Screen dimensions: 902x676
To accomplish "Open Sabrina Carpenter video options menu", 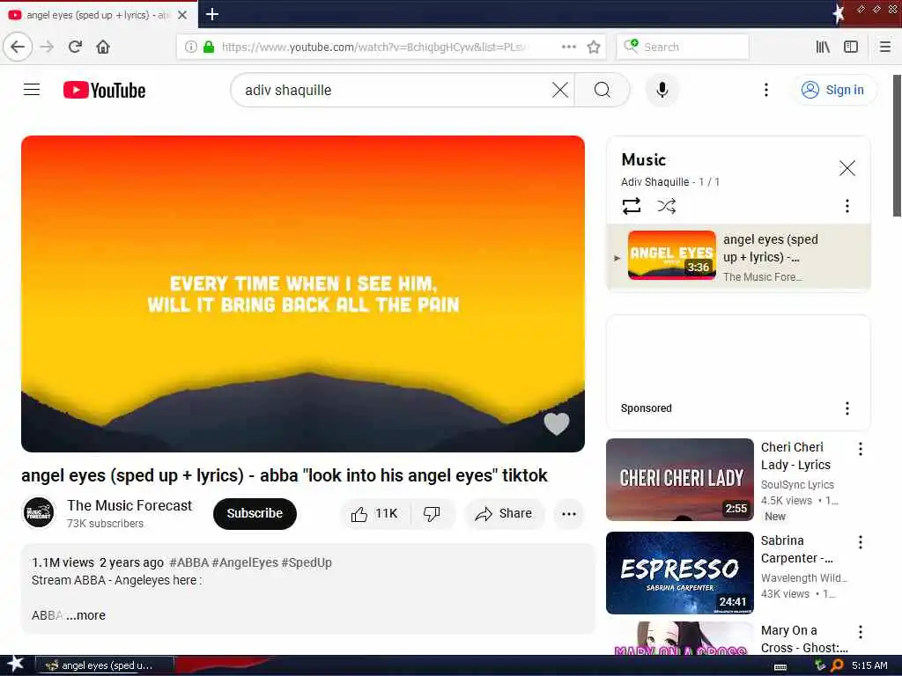I will click(860, 542).
